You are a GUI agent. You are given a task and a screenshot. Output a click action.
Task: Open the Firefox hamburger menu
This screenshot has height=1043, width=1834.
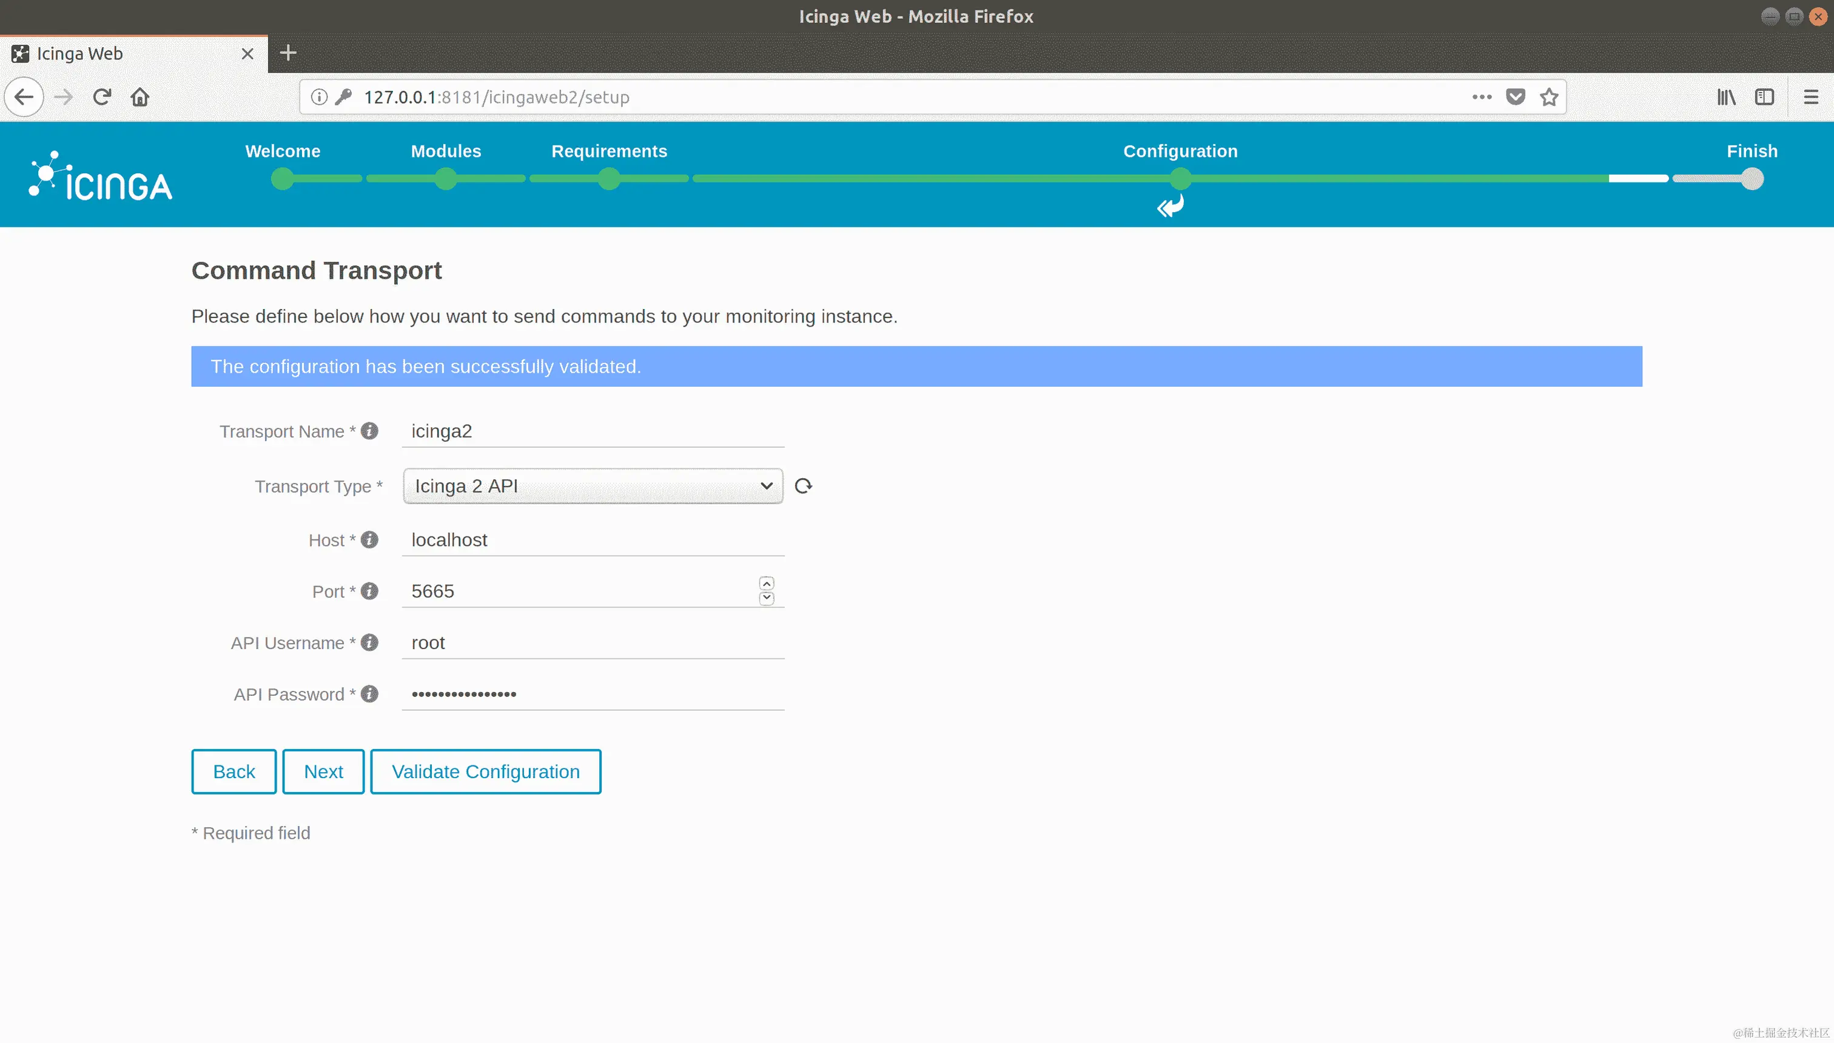pos(1810,97)
